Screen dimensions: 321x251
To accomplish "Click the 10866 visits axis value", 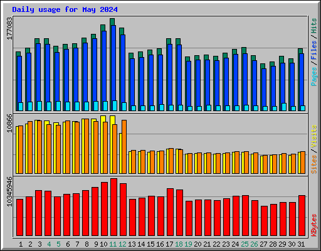I will (x=9, y=123).
